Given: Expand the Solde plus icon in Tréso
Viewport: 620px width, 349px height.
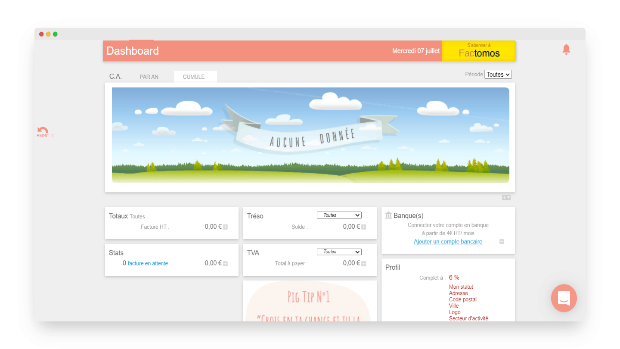Looking at the screenshot, I should [x=363, y=227].
